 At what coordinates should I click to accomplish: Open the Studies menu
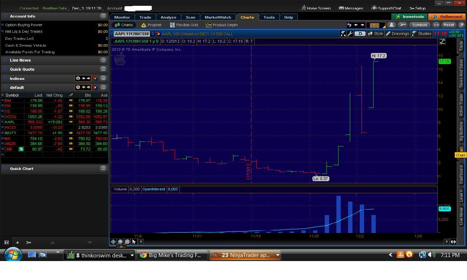coord(422,34)
